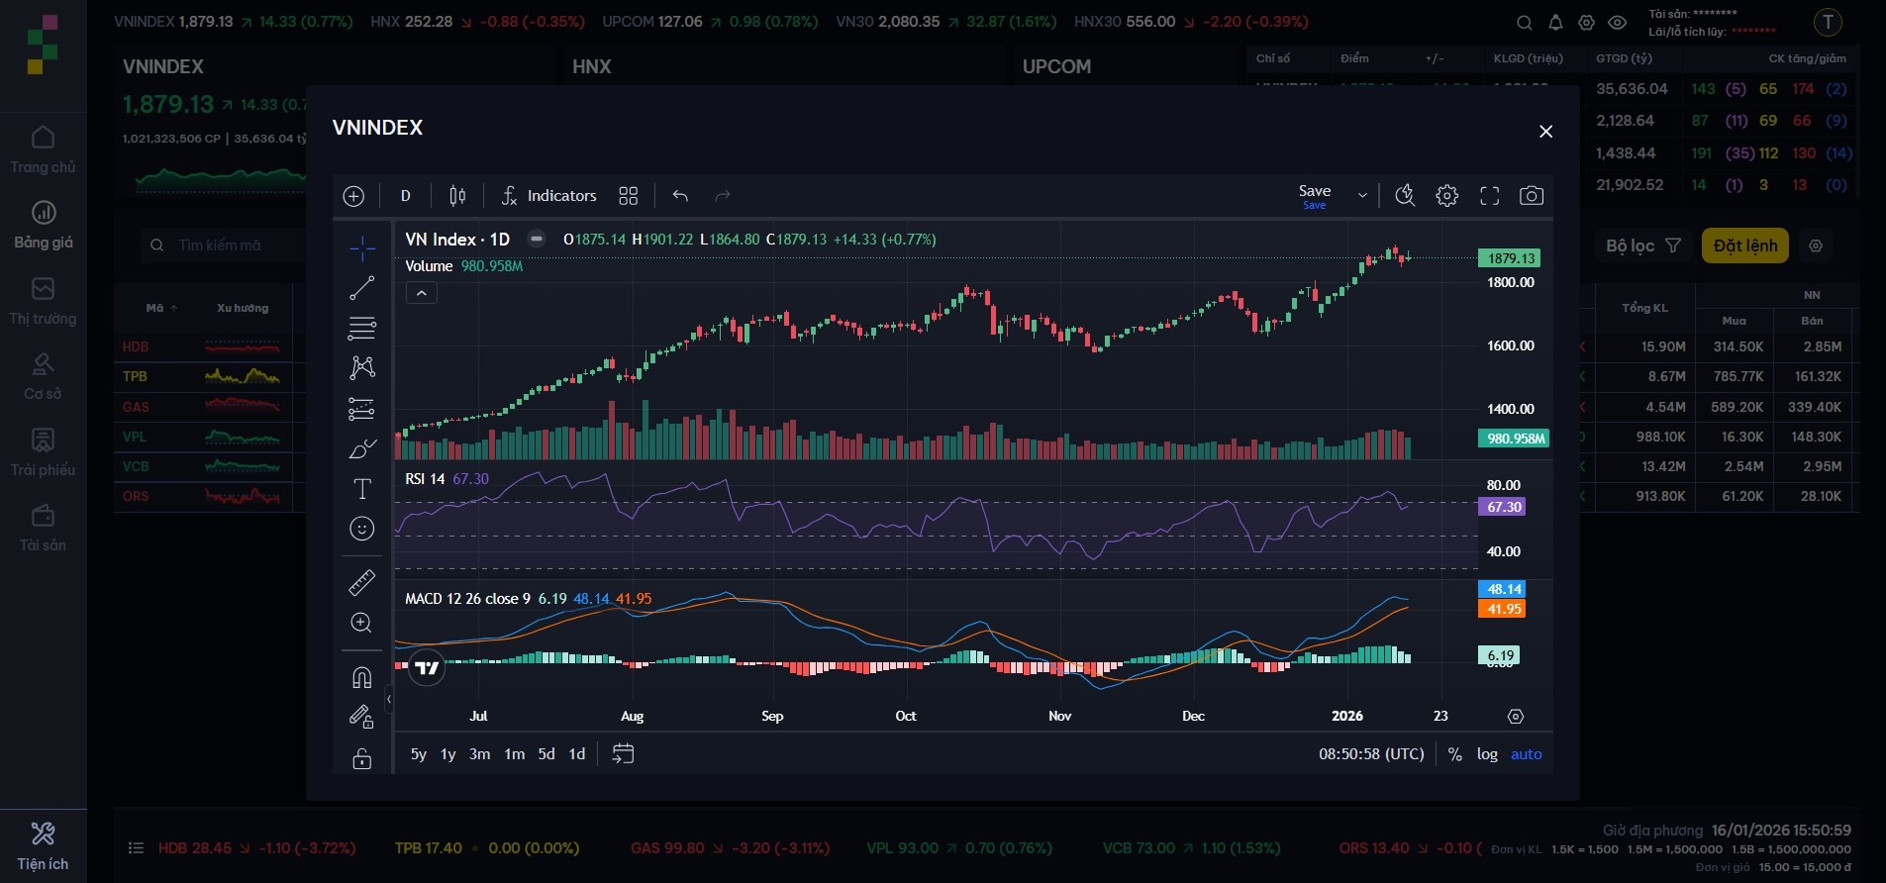
Task: Select the 3m time range
Action: click(x=479, y=754)
